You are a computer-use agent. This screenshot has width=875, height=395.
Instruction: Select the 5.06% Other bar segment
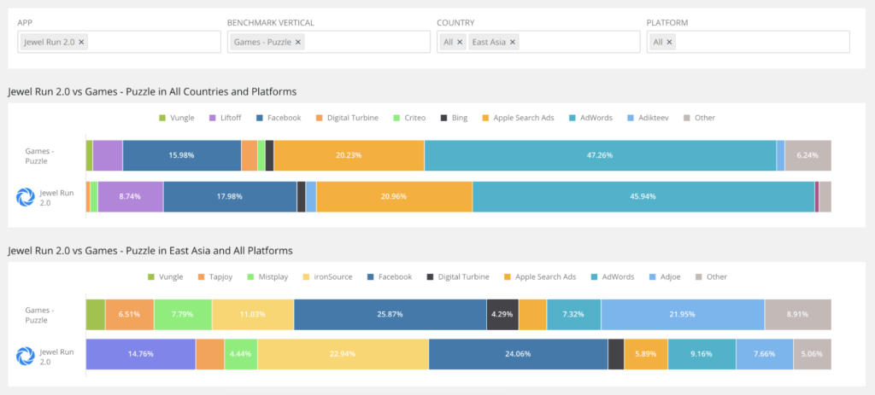(813, 354)
